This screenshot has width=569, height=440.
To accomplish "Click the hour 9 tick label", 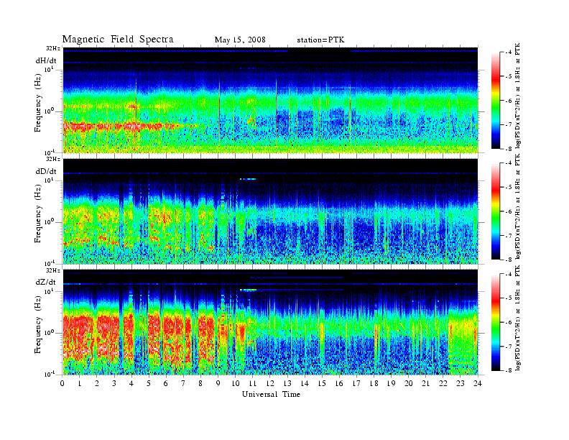I will [218, 383].
